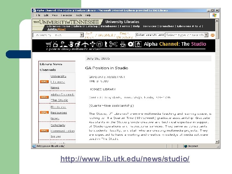Viewport: 232px width, 174px height.
Task: Open the Forms link
Action: (x=125, y=26)
